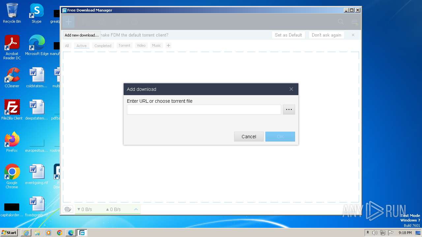This screenshot has width=422, height=237.
Task: Dismiss the default torrent client banner
Action: click(x=353, y=35)
